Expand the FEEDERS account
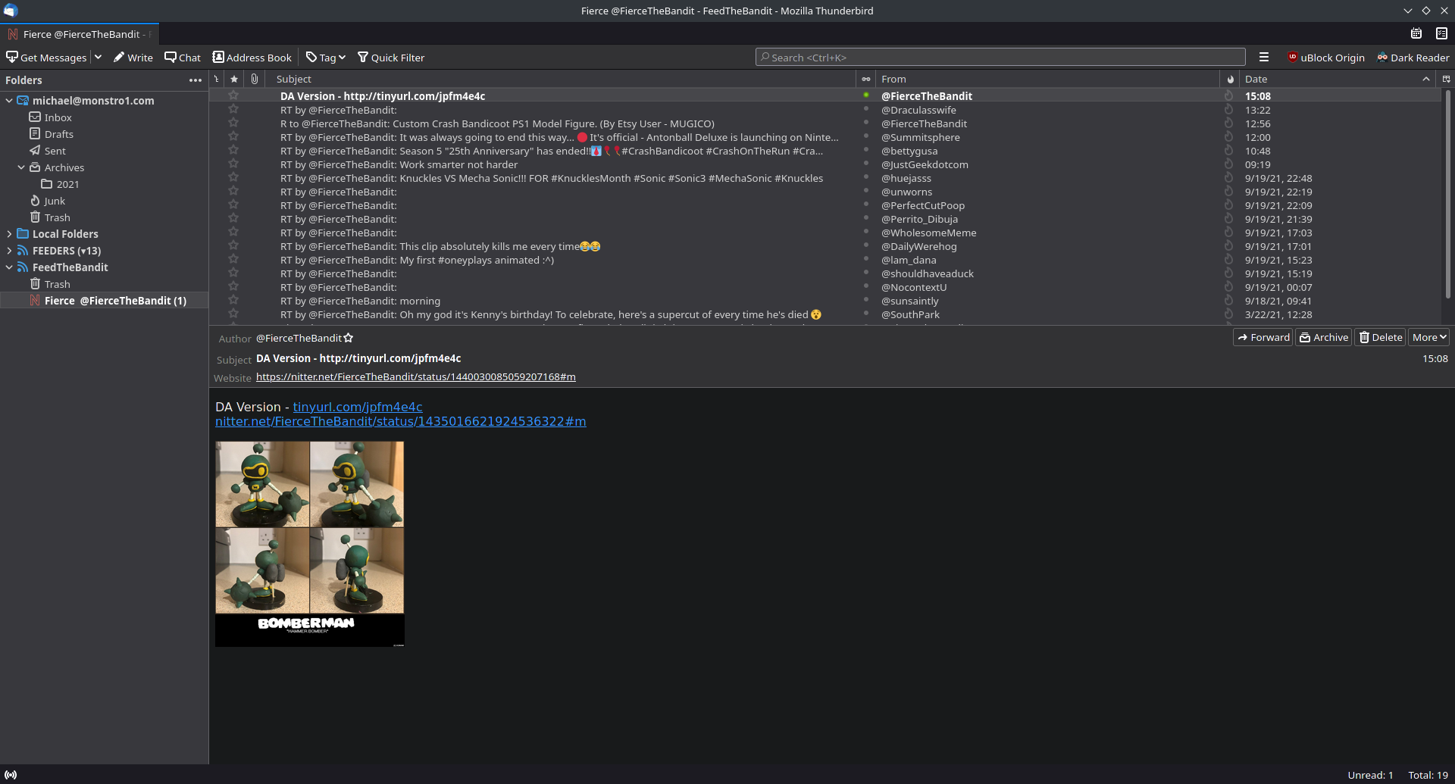 tap(9, 251)
